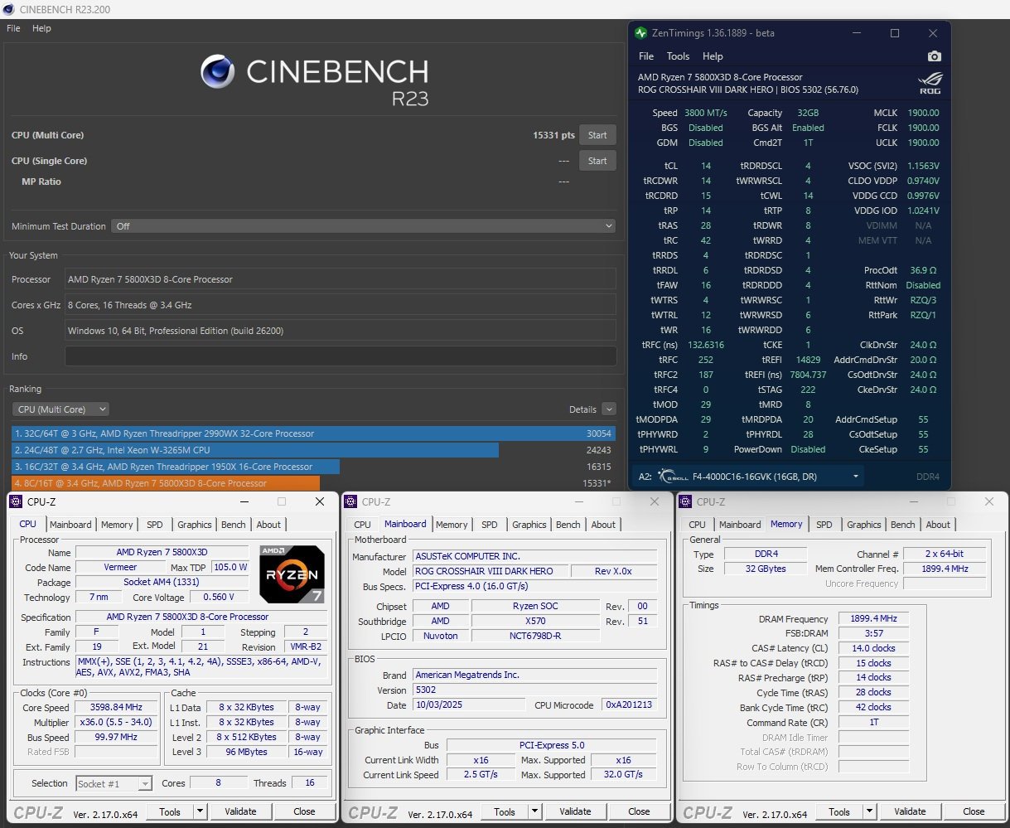Click title bar icon of CPU-Z Mainboard window
This screenshot has height=828, width=1010.
[351, 501]
